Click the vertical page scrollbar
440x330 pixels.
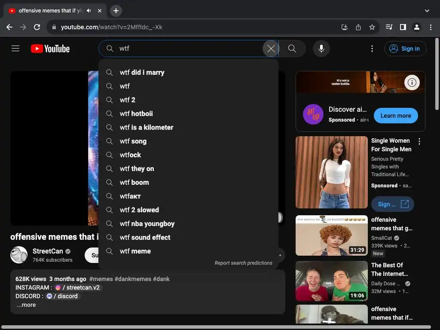point(437,74)
